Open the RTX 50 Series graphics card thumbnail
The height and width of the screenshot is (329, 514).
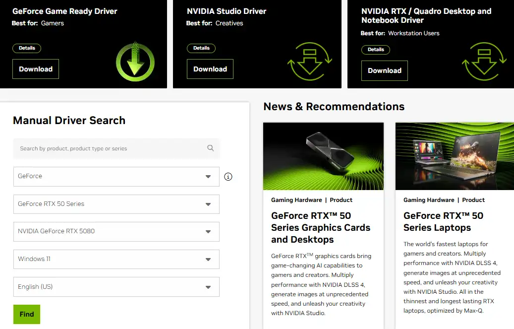click(323, 156)
